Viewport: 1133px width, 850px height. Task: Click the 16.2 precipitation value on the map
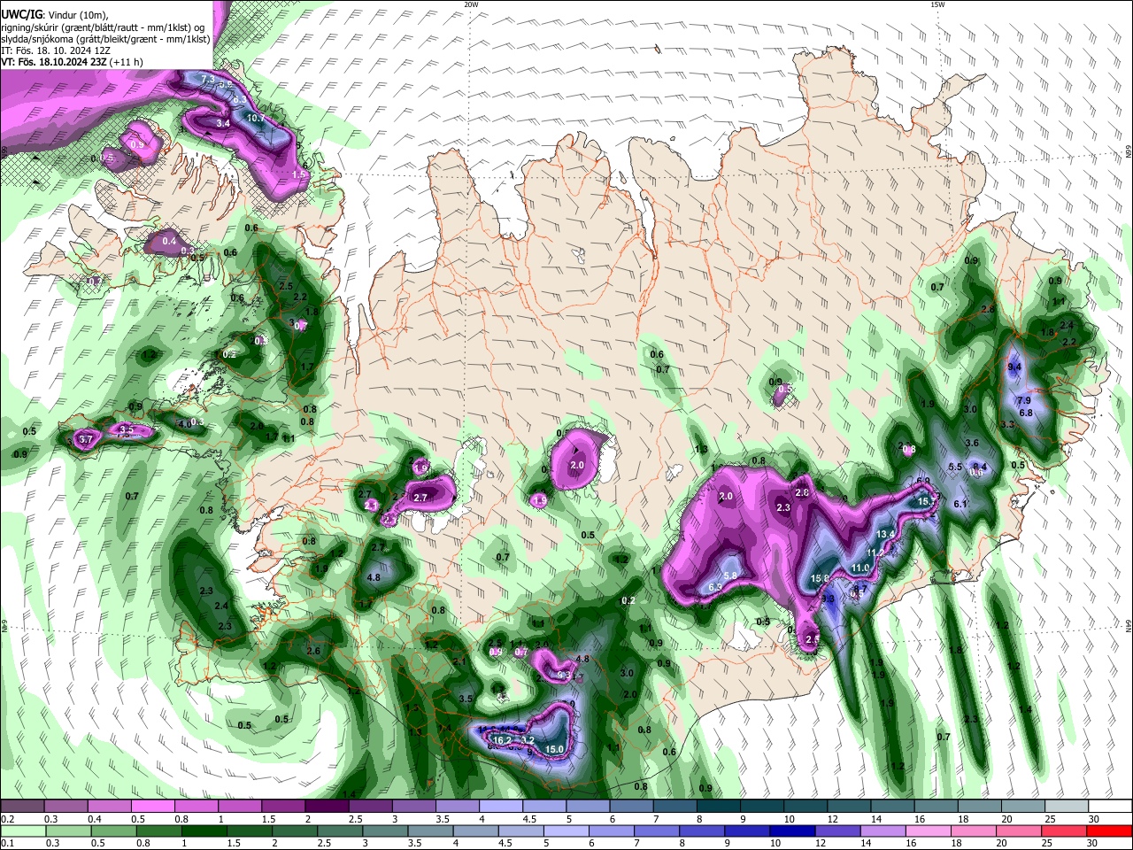tap(502, 740)
